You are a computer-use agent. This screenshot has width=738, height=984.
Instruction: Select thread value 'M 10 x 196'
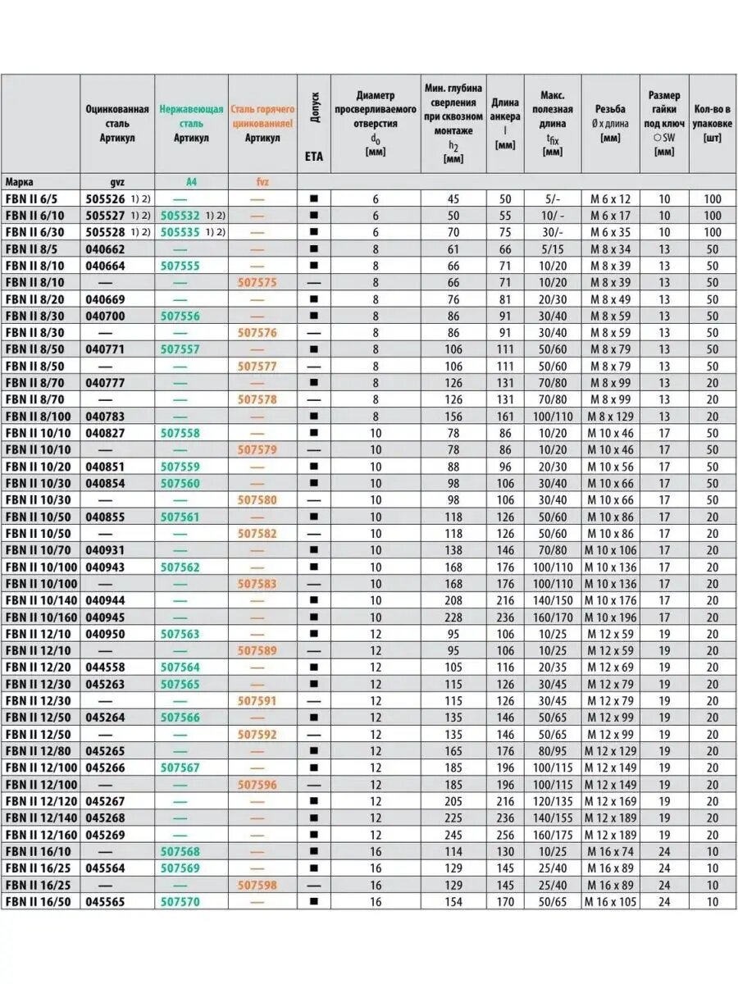coord(610,617)
